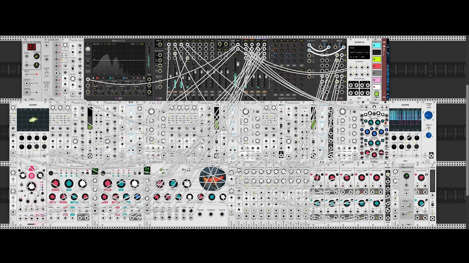Toggle the HF band on EQMaster
Screen dimensions: 469x263
138,78
